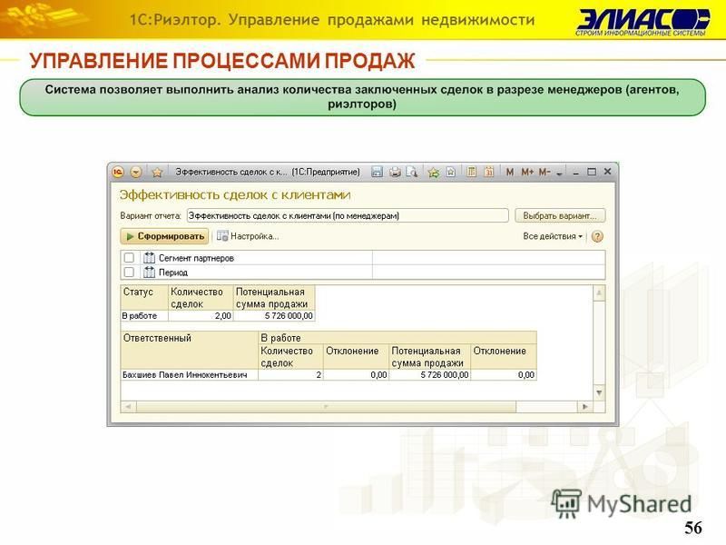726x545 pixels.
Task: Select the В работе status cell
Action: (144, 315)
